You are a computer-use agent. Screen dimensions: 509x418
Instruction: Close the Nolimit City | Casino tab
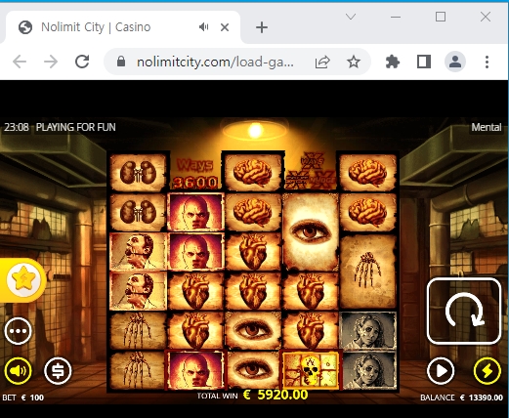click(225, 27)
